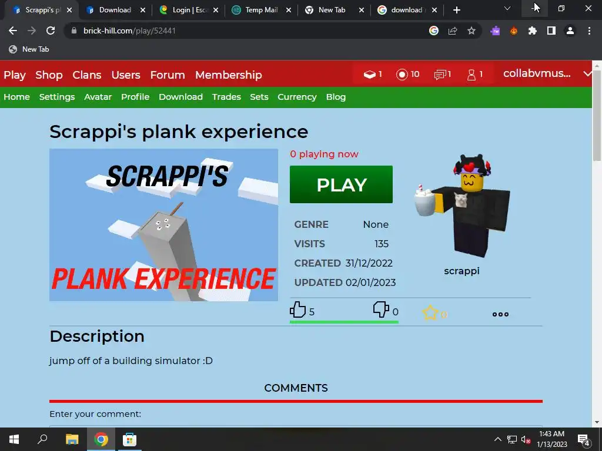Click the green like ratio bar
Viewport: 602px width, 451px height.
pyautogui.click(x=344, y=322)
